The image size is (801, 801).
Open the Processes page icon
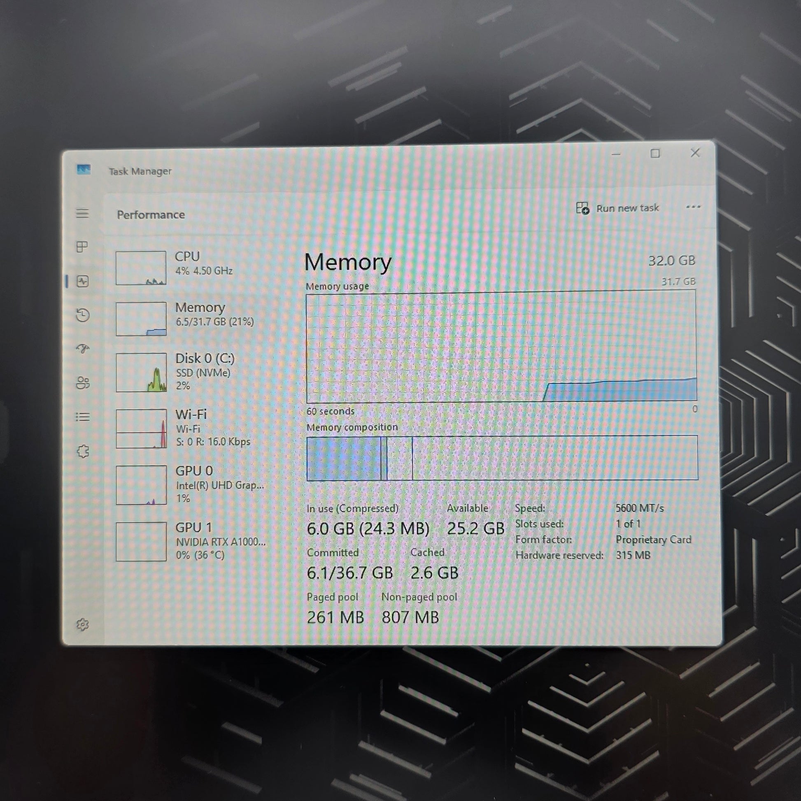(x=82, y=247)
